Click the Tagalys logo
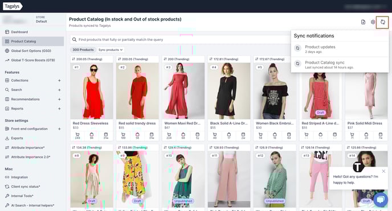The width and height of the screenshot is (392, 211). 13,6
